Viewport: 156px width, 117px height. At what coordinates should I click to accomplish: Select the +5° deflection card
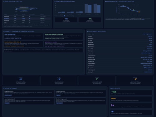tap(59, 80)
